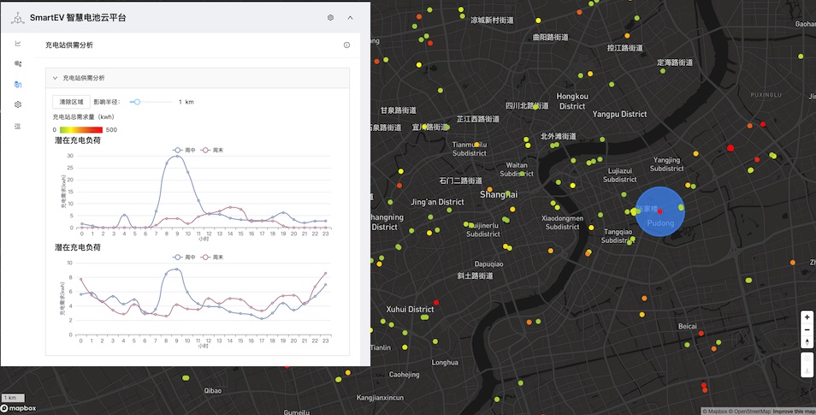816x415 pixels.
Task: Reset map bearing with compass button
Action: [x=807, y=342]
